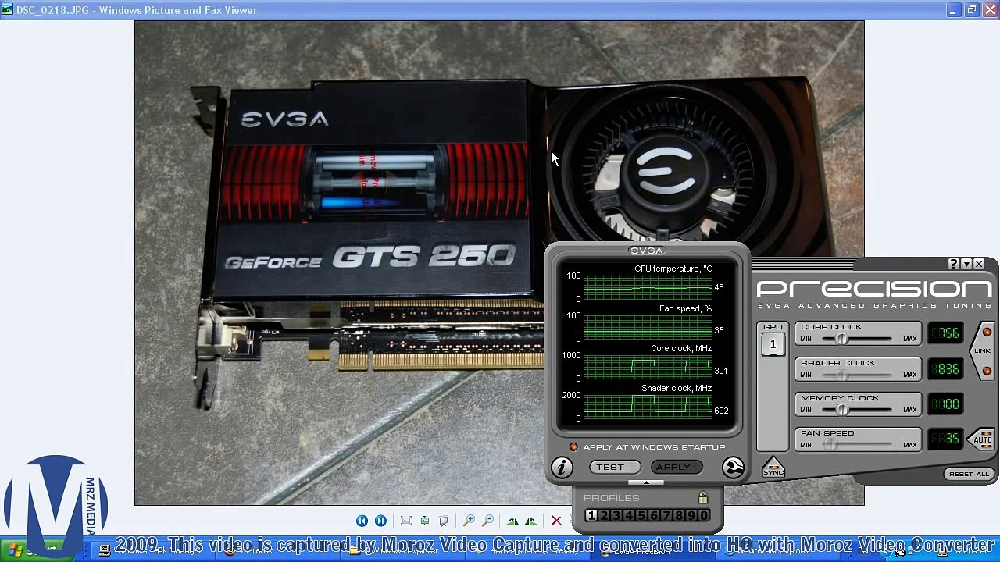The image size is (1000, 562).
Task: Select profile 1
Action: pos(591,515)
